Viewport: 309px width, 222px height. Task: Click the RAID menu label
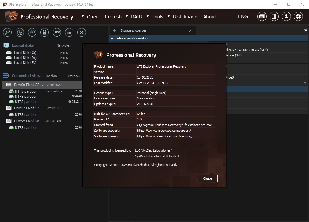click(137, 17)
